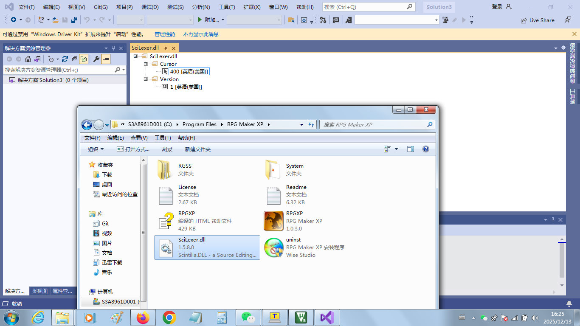This screenshot has width=580, height=326.
Task: Click the send feedback icon
Action: point(568,20)
